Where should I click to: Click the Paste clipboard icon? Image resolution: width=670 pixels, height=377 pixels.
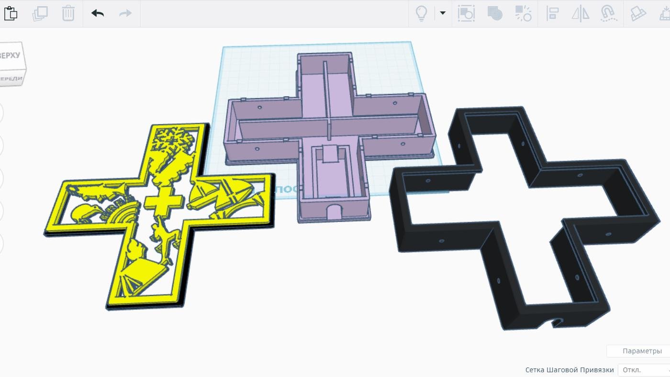[11, 13]
